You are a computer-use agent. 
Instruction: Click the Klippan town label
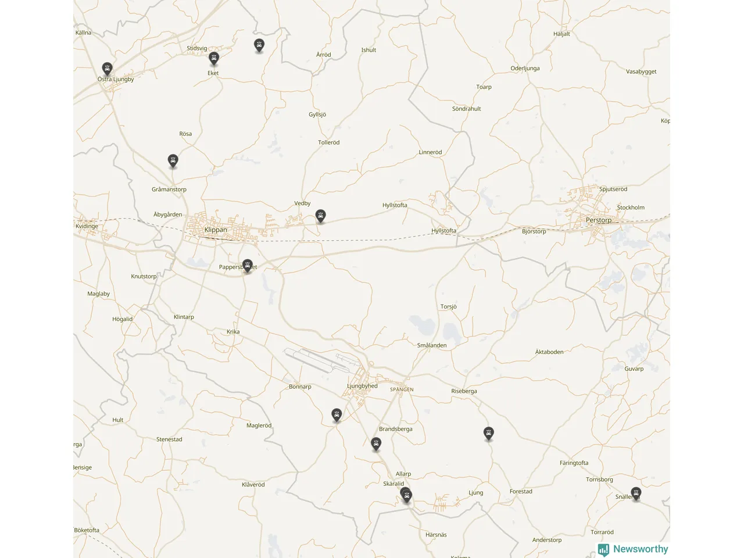coord(216,230)
